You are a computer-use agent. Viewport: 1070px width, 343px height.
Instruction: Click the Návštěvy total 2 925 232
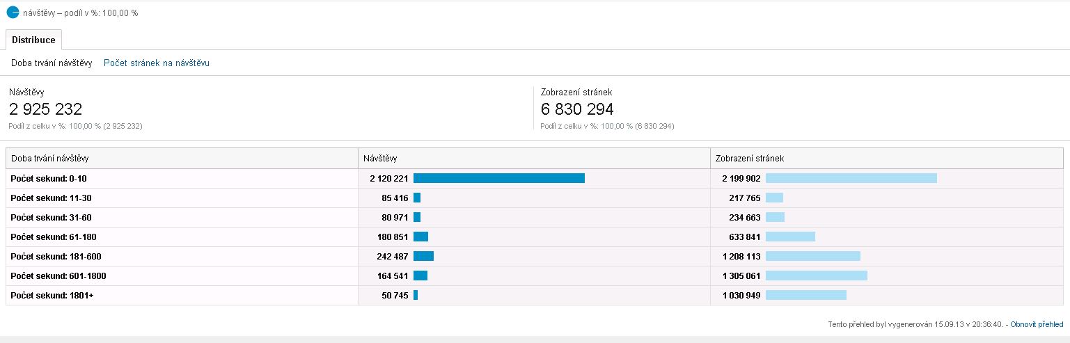pyautogui.click(x=46, y=109)
